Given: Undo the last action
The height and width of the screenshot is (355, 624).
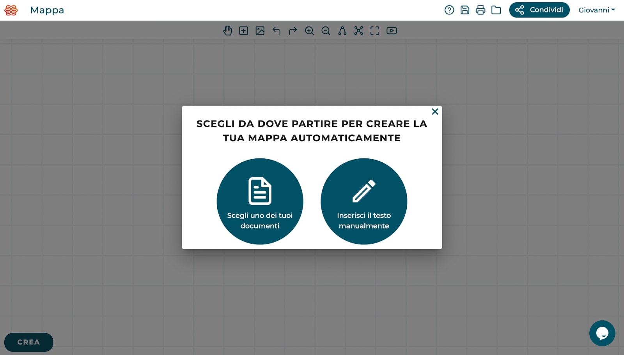Looking at the screenshot, I should coord(277,31).
